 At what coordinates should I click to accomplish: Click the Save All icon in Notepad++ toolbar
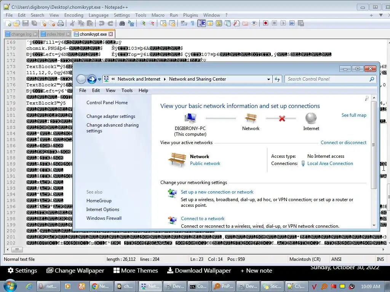(x=34, y=23)
